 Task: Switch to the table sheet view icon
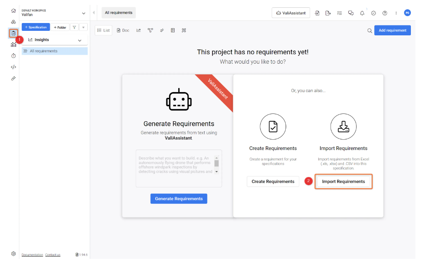173,30
